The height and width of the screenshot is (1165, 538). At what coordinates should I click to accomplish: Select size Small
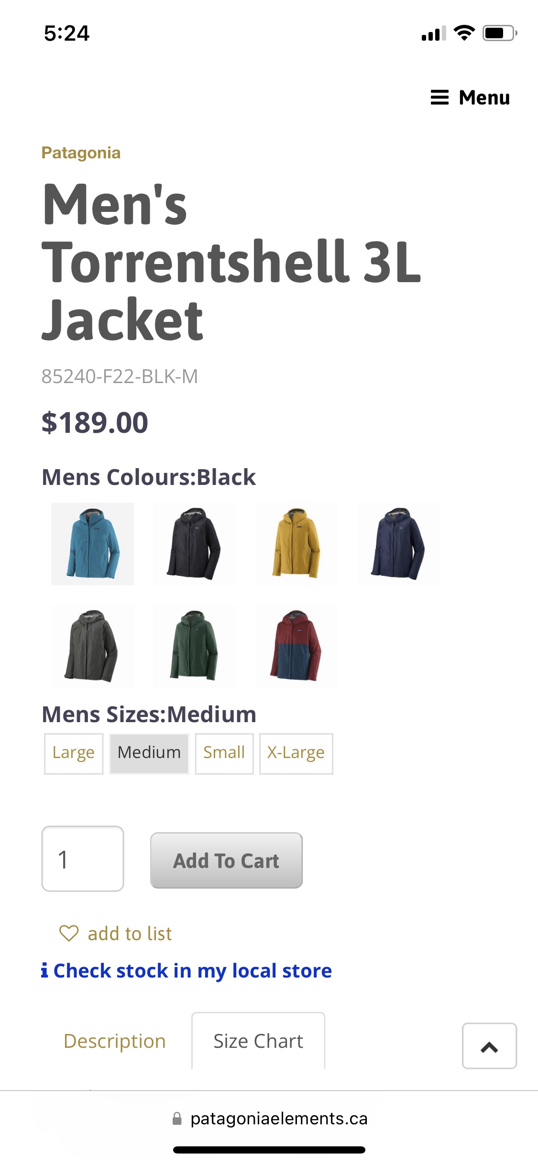pyautogui.click(x=224, y=753)
